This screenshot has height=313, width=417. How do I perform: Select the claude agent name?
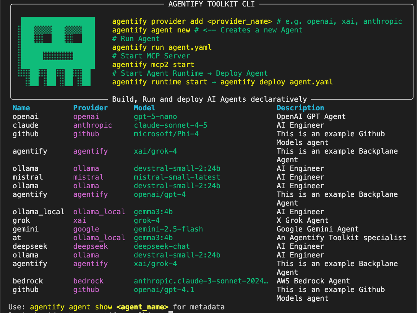pos(26,125)
